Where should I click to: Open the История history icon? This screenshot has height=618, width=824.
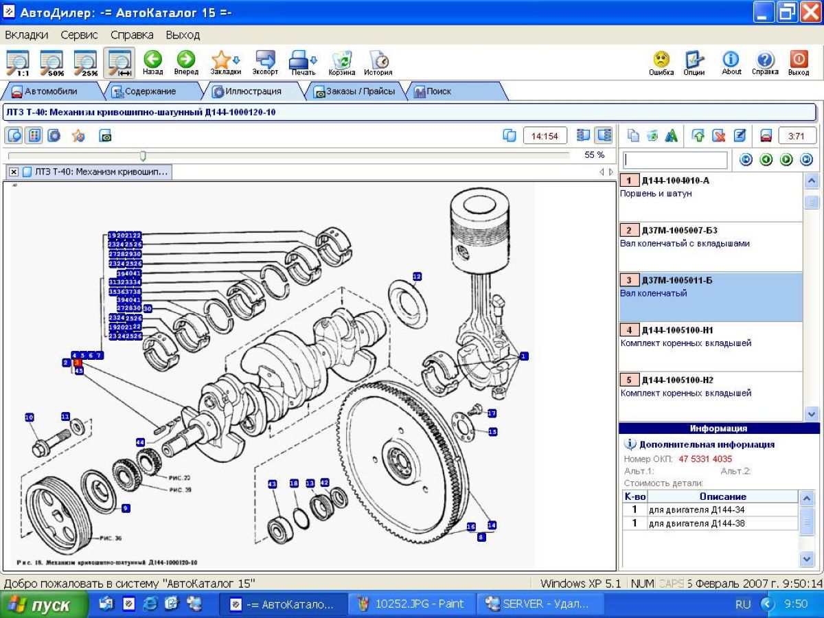(x=378, y=62)
